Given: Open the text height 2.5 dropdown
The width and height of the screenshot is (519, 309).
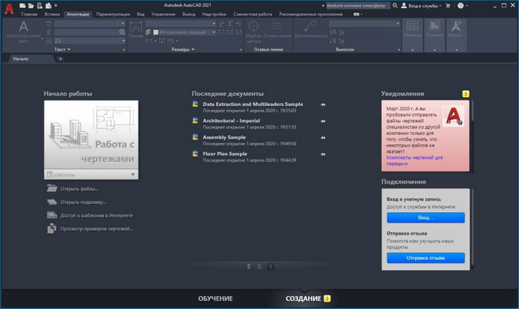Looking at the screenshot, I should pos(123,40).
